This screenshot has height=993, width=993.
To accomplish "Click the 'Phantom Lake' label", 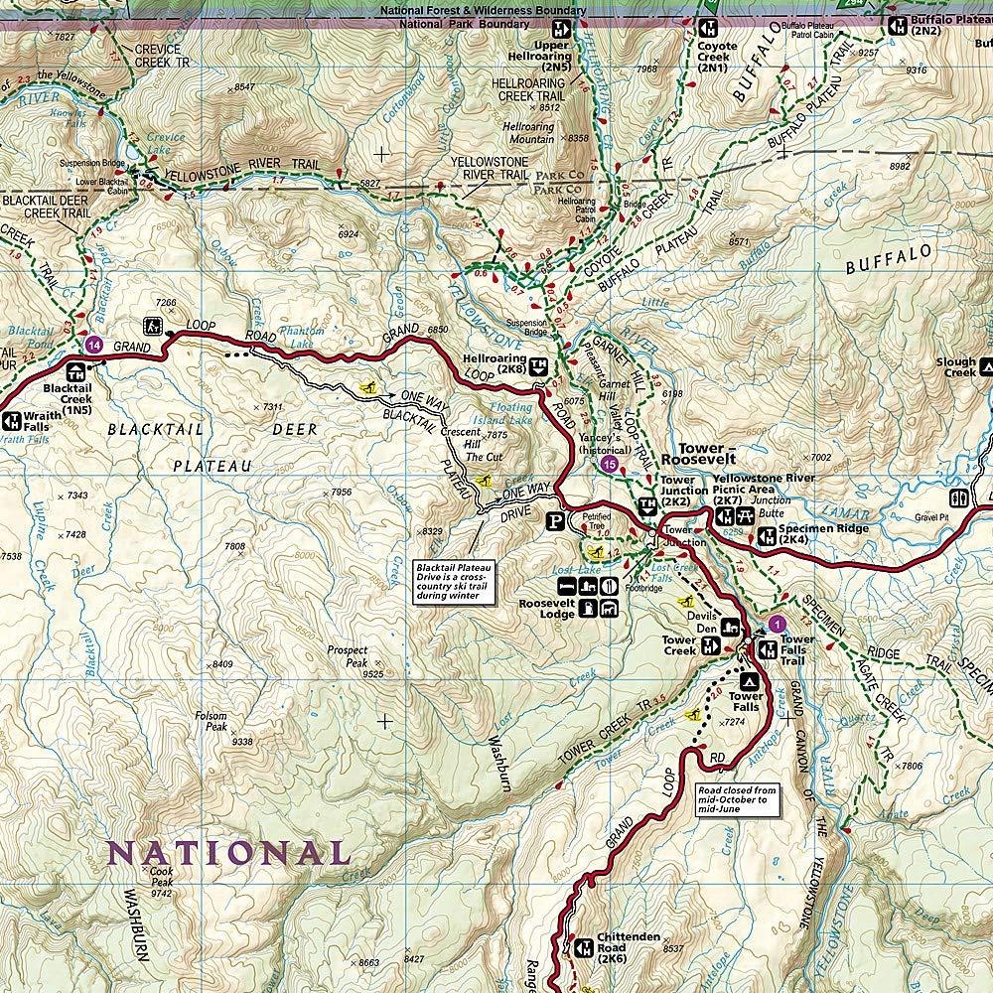I will [302, 337].
